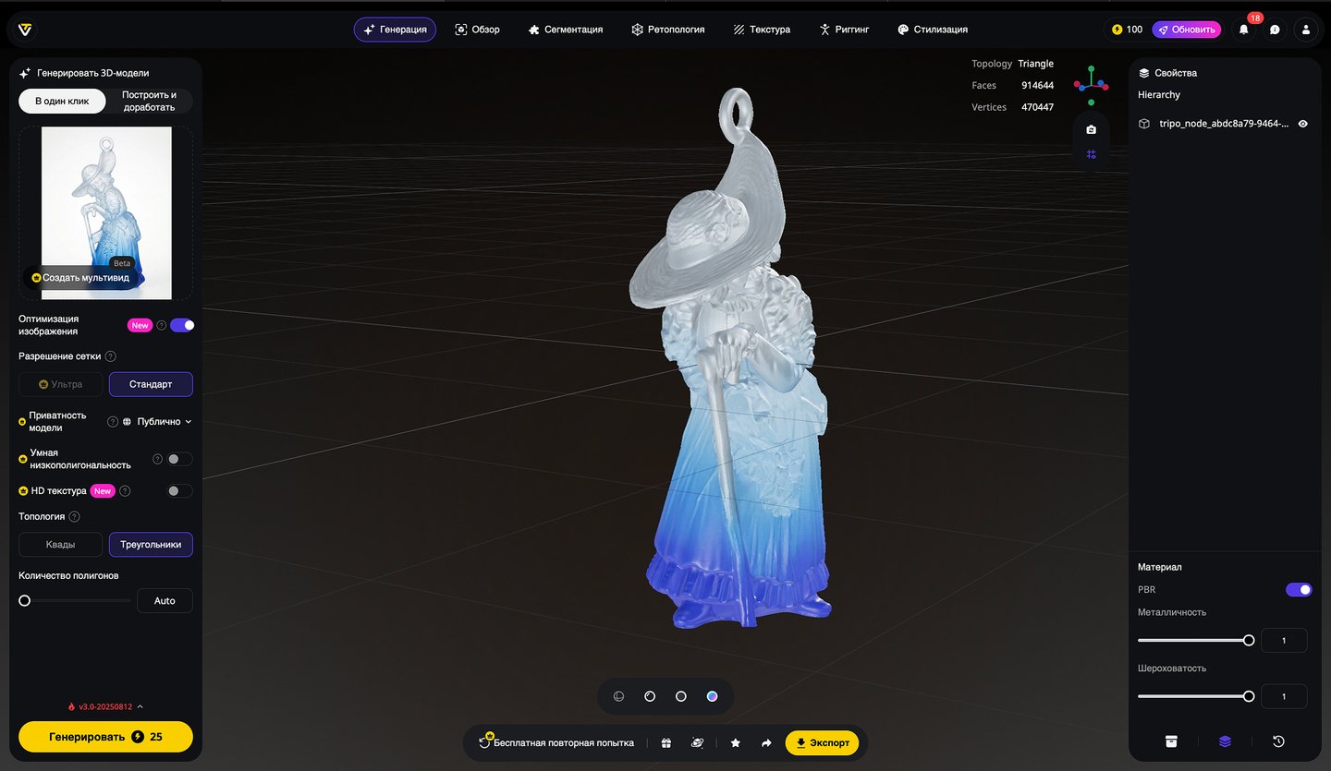Click the camera reset view icon
The width and height of the screenshot is (1331, 771).
[1091, 129]
